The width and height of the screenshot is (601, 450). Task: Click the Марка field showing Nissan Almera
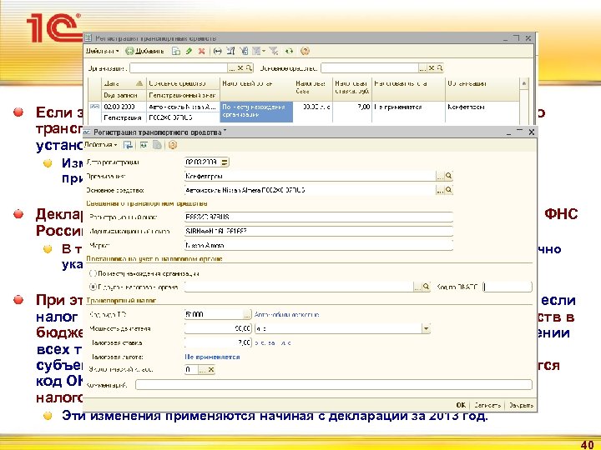pos(319,245)
